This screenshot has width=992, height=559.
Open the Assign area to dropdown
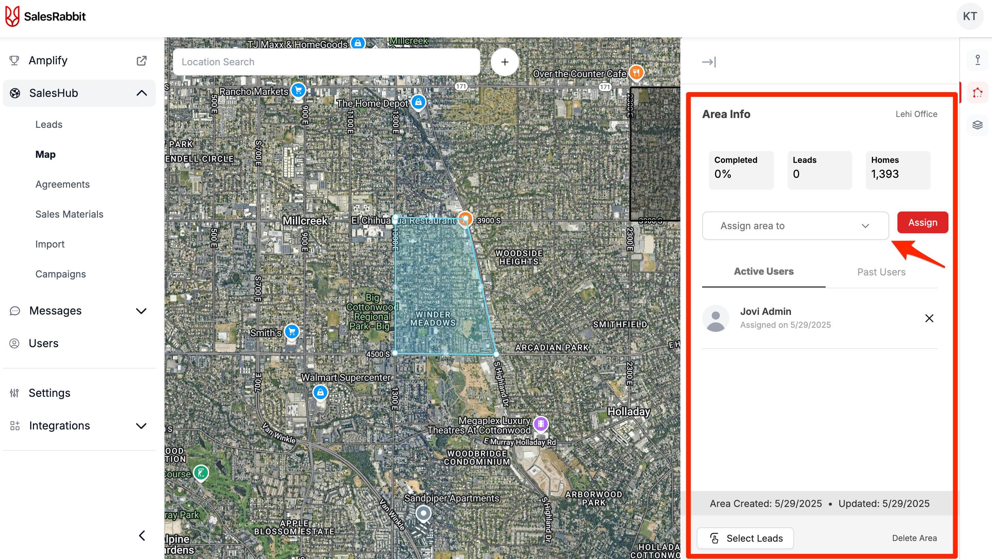coord(795,225)
